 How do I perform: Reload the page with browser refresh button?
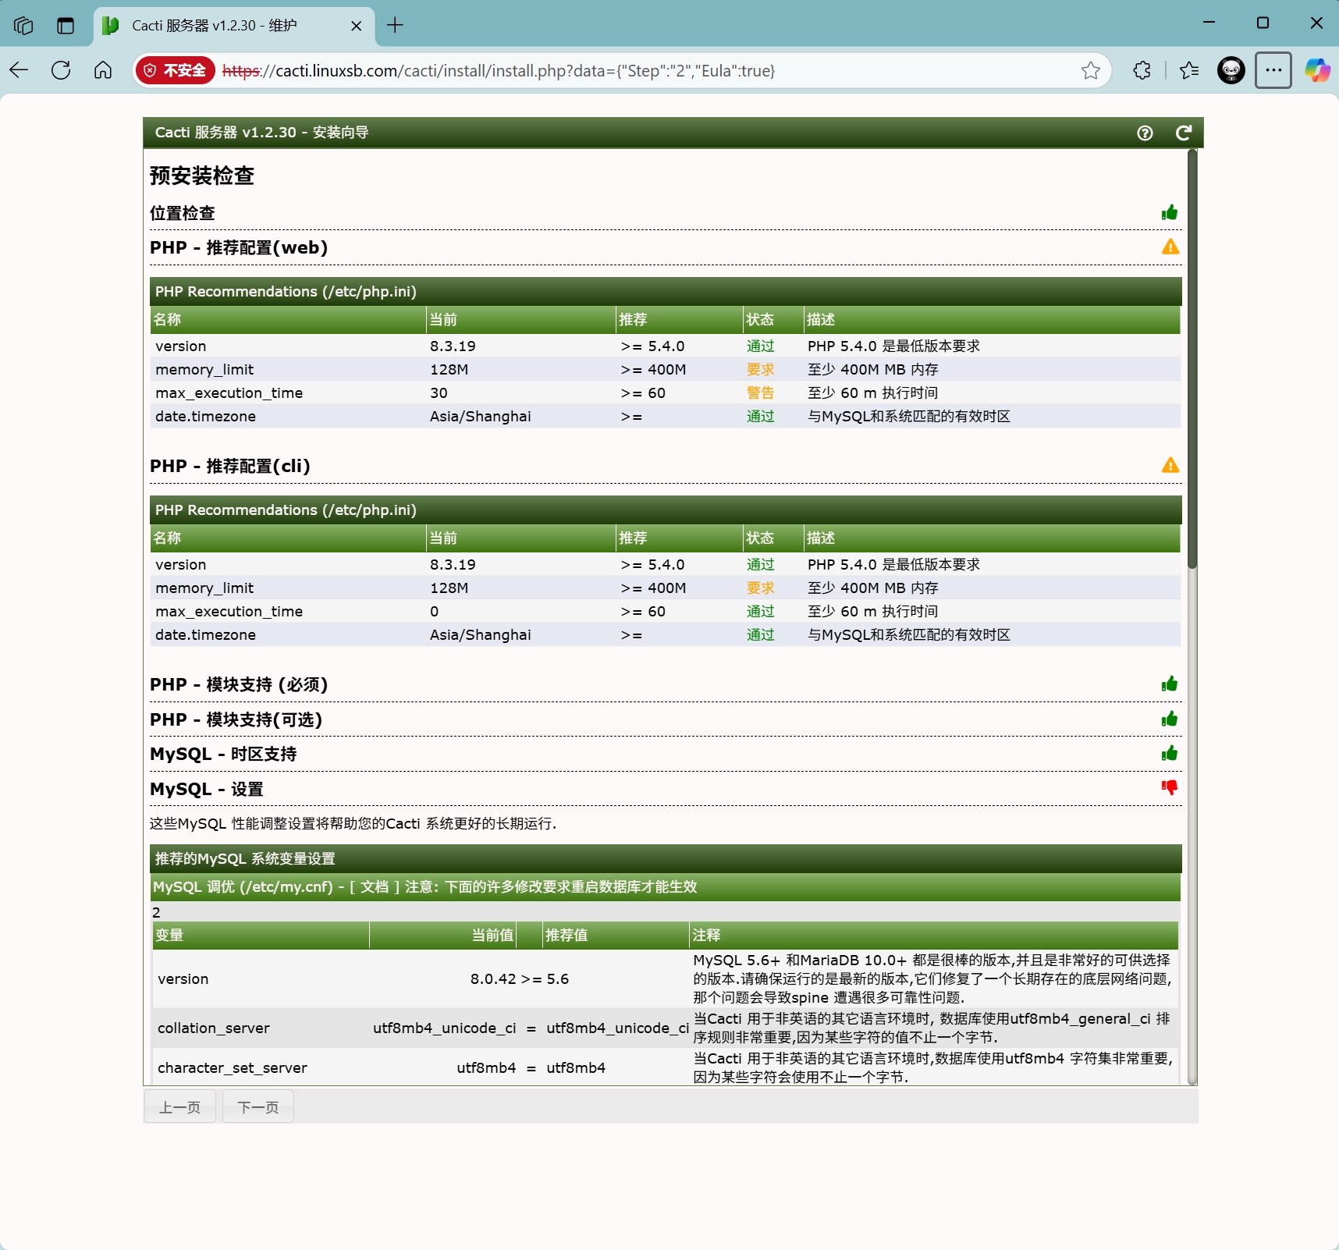(61, 70)
